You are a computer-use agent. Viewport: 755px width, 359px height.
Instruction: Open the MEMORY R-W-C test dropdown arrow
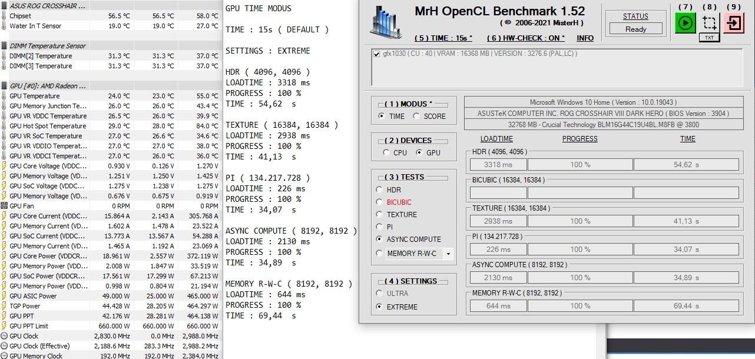tap(448, 254)
